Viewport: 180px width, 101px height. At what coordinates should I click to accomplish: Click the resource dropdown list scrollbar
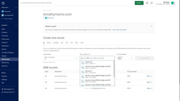click(114, 69)
